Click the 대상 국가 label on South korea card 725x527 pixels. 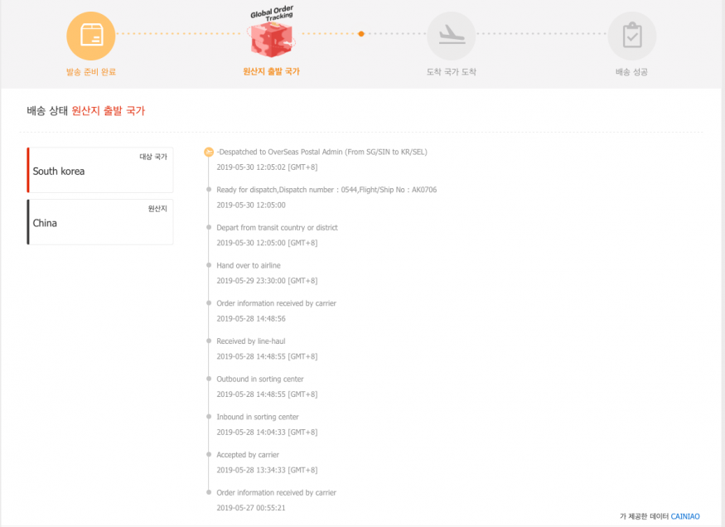(153, 157)
